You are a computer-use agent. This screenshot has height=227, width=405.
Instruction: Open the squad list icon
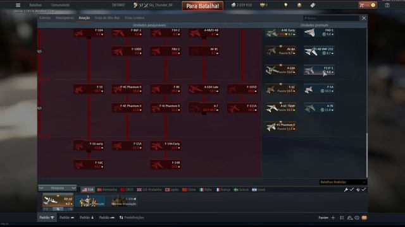[342, 218]
